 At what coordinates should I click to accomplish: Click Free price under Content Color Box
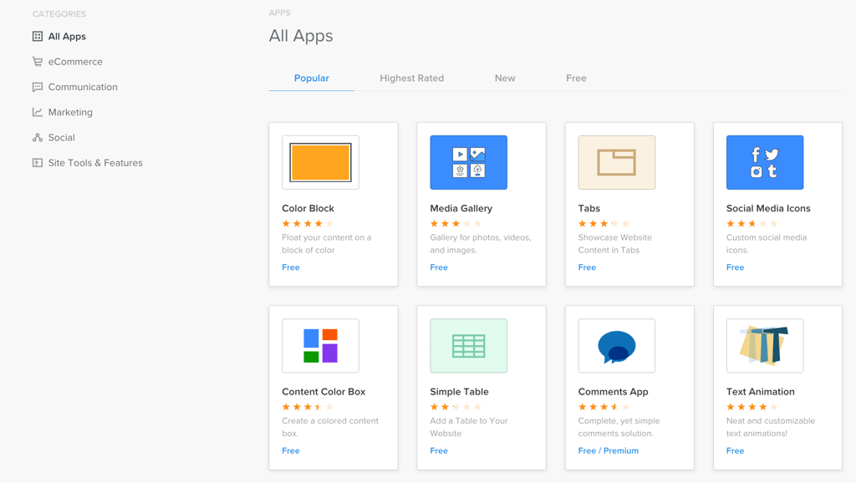291,450
